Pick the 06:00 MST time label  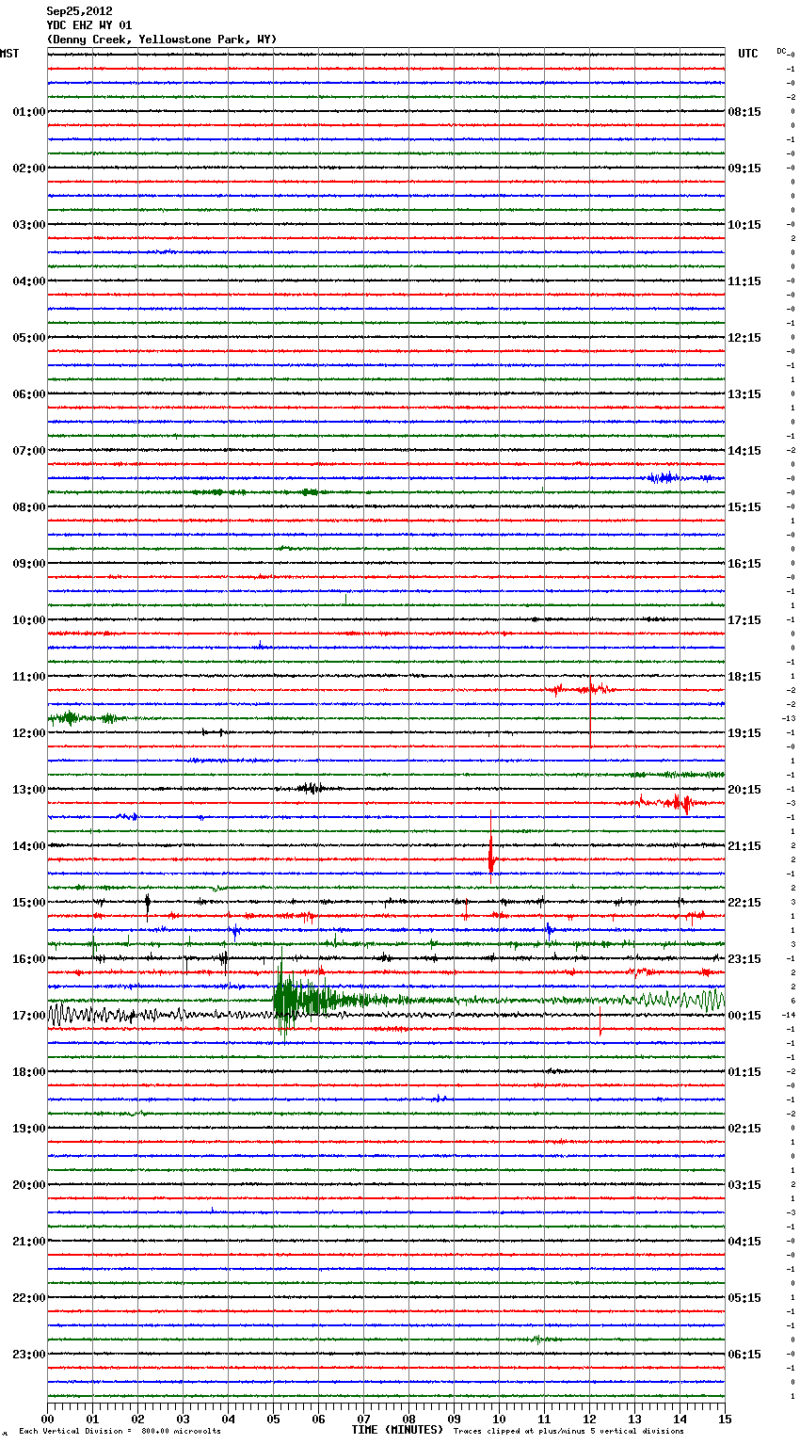[x=29, y=394]
